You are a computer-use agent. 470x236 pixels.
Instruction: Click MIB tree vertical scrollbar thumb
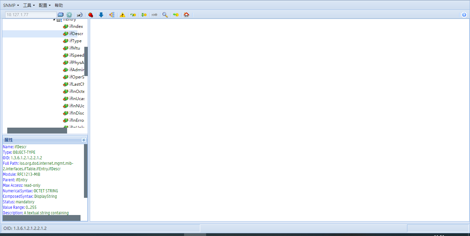point(86,61)
